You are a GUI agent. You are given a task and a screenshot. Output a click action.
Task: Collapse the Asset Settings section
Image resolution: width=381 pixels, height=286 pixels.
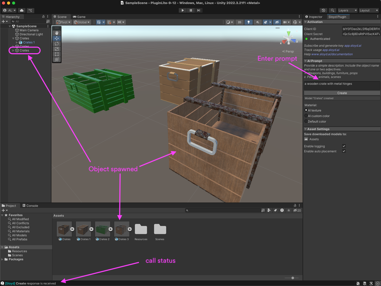pyautogui.click(x=306, y=129)
